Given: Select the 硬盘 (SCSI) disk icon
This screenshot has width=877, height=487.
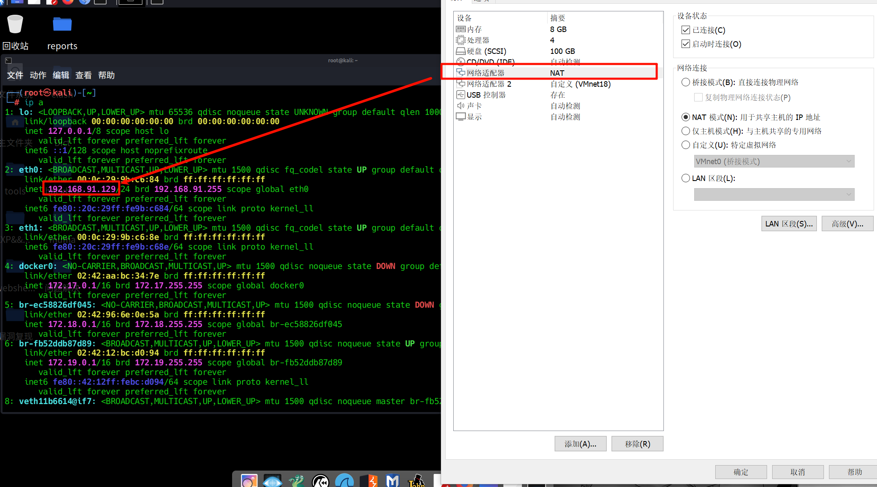Looking at the screenshot, I should (x=460, y=51).
